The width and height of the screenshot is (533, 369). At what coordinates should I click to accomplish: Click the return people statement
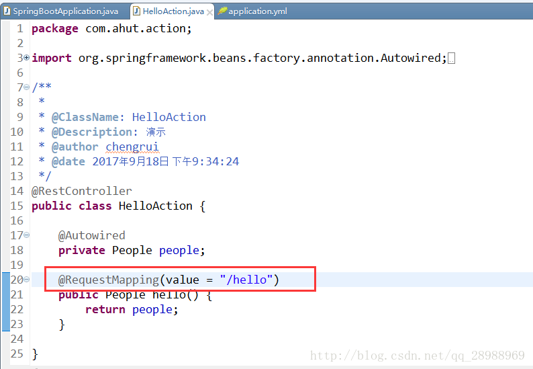click(132, 309)
